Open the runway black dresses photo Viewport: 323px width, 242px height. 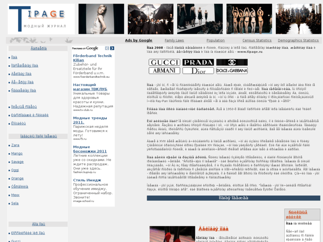pos(200,19)
